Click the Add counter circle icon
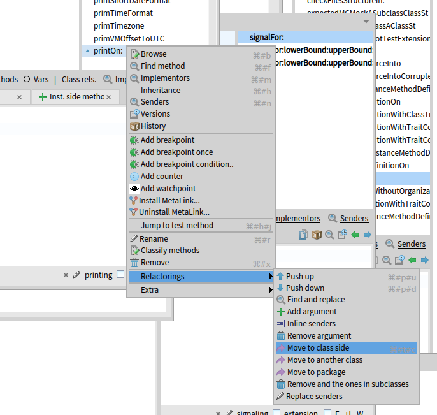Screen dimensions: 437x415 point(134,177)
